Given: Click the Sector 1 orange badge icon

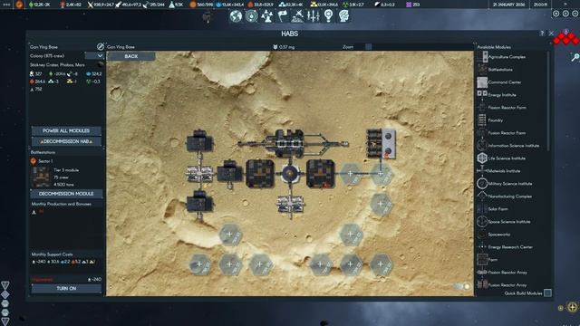Looking at the screenshot, I should click(x=34, y=161).
